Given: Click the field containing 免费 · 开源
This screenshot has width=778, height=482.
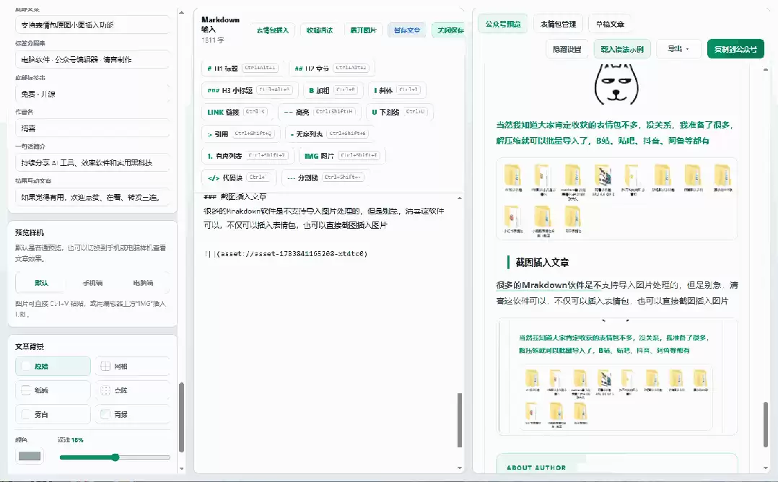Looking at the screenshot, I should point(92,94).
